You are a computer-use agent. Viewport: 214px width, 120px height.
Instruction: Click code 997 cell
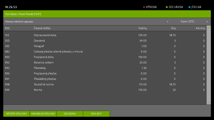[x=7, y=79]
